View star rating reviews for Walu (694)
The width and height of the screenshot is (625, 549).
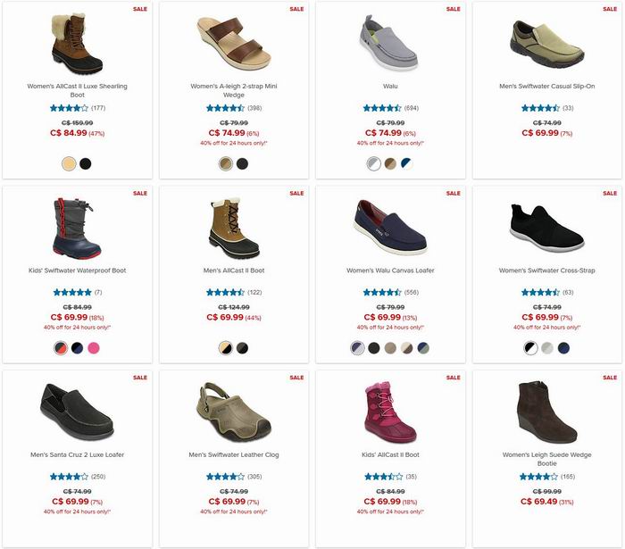pyautogui.click(x=391, y=108)
